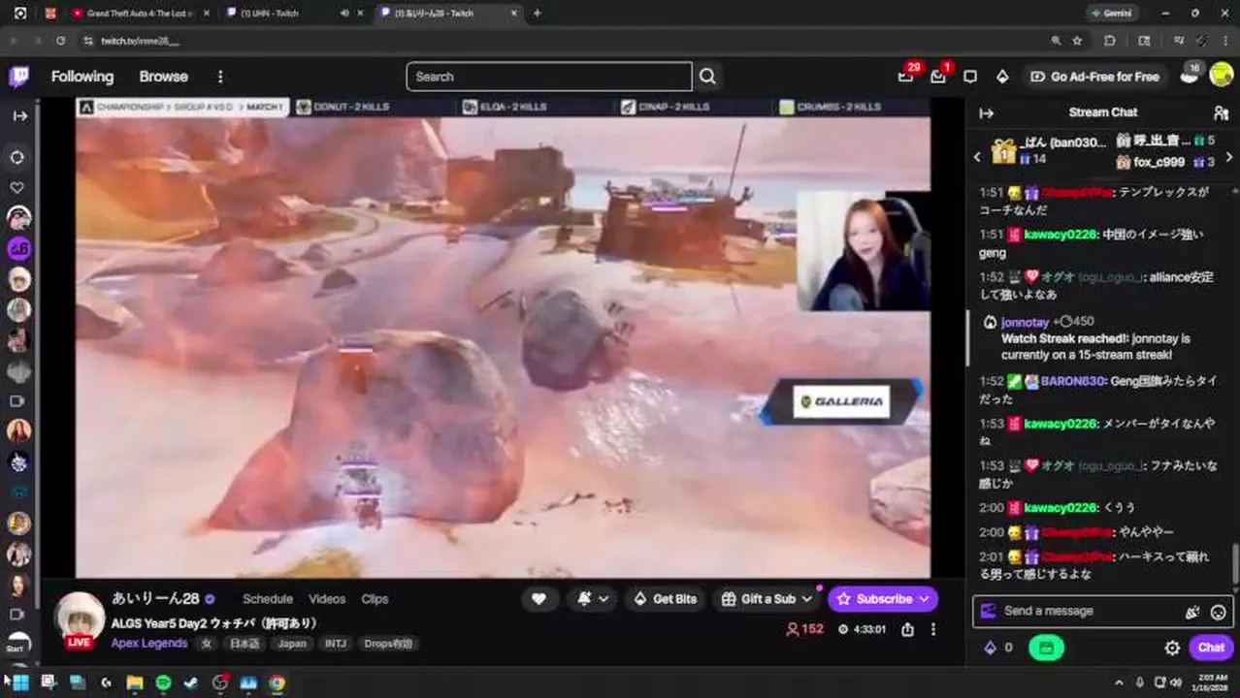Open the stream more options dots
This screenshot has width=1240, height=698.
[x=932, y=629]
